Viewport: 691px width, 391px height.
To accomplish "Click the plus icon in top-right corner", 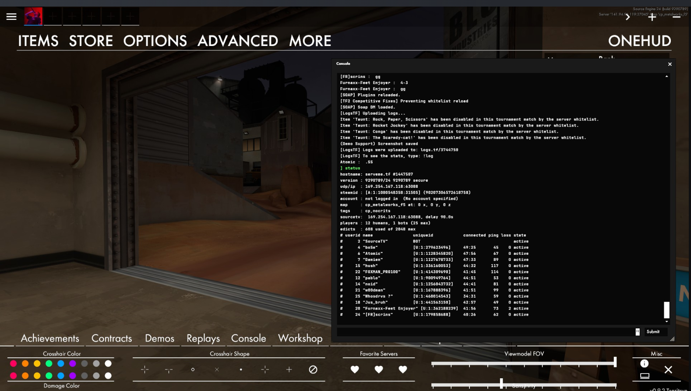I will pos(652,17).
